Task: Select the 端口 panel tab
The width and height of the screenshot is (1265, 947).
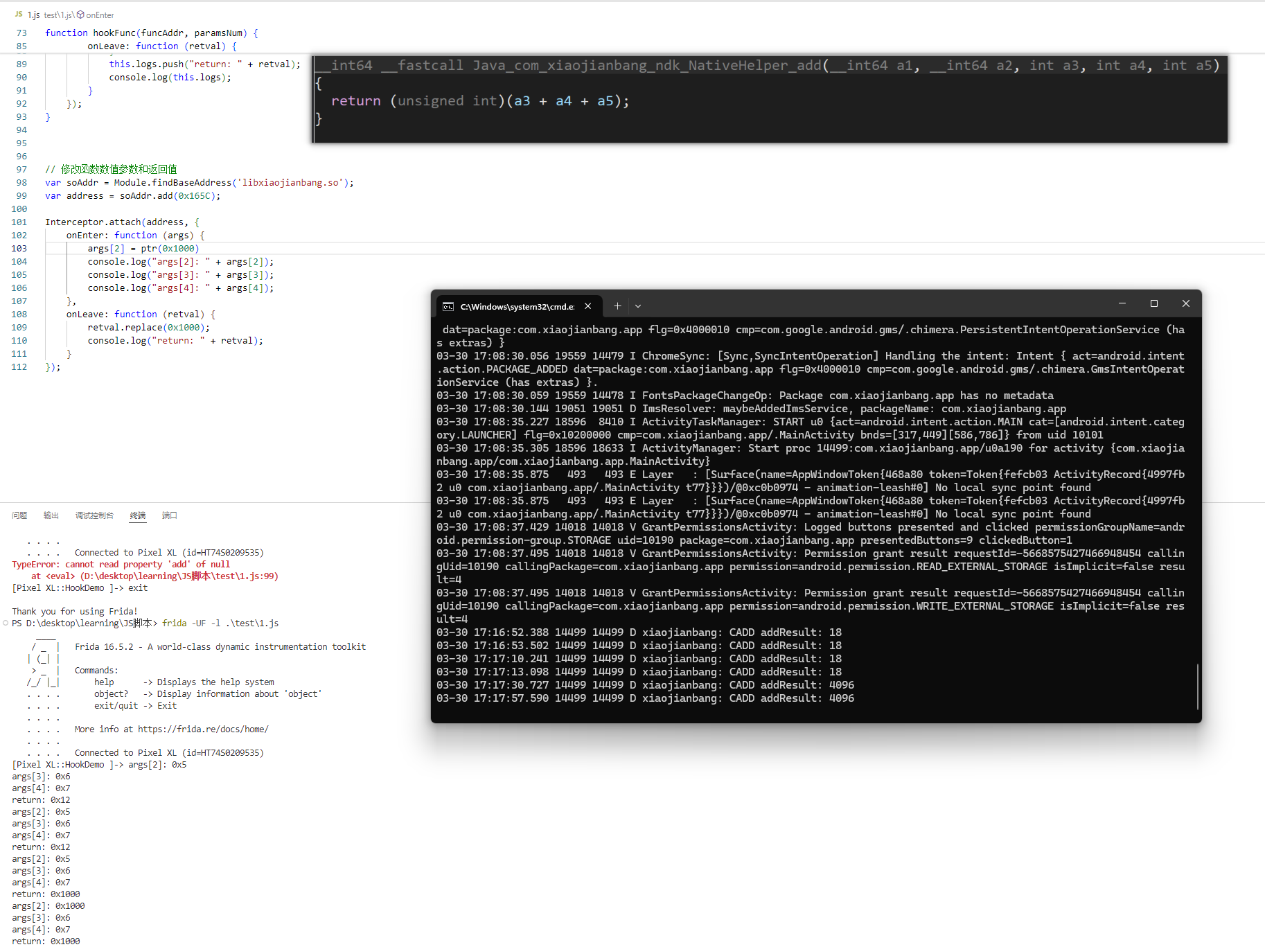Action: (x=170, y=515)
